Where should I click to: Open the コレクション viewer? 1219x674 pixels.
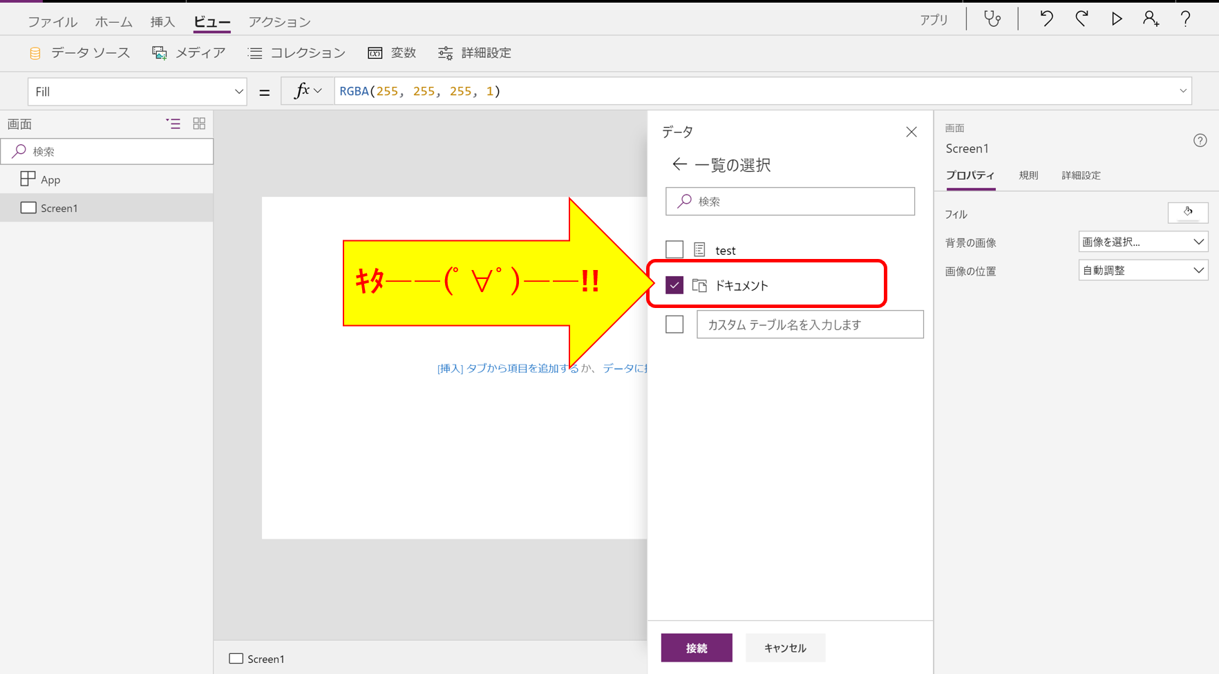pyautogui.click(x=296, y=52)
